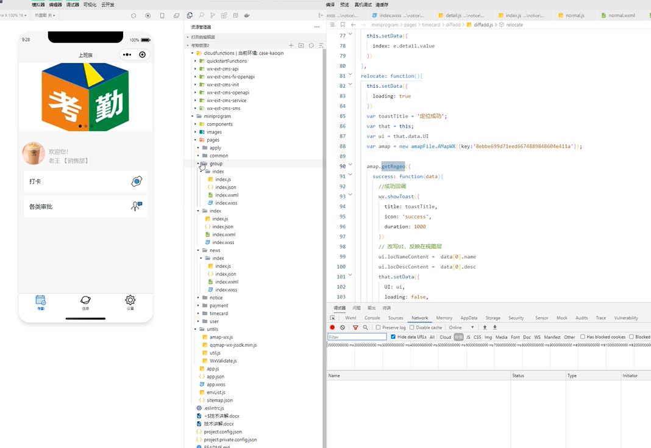Click the red record network log button

click(x=332, y=328)
